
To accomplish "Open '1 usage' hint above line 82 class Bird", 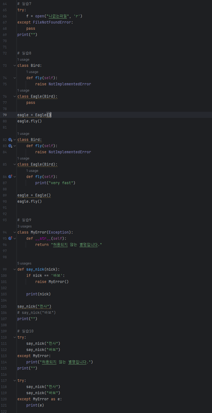I will 23,134.
